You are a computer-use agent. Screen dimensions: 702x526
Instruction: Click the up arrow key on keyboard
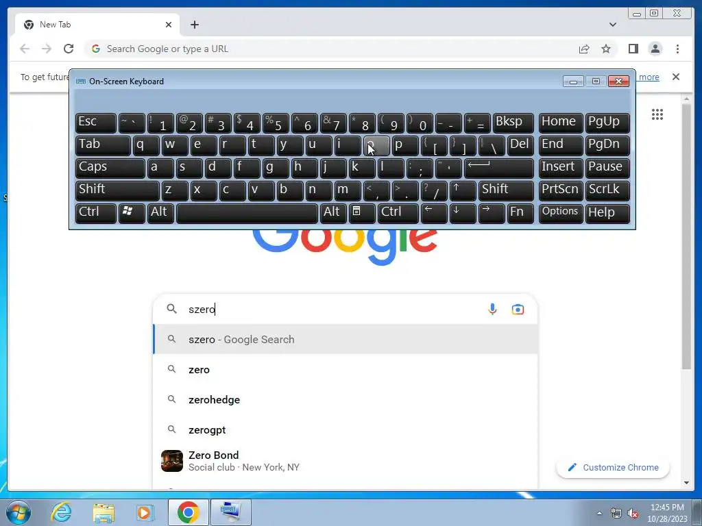tap(463, 190)
